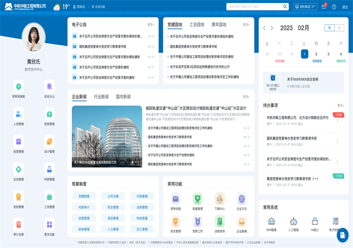
Task: Open the meeting card 关于XXXXXXX会议名称
Action: pos(304,82)
